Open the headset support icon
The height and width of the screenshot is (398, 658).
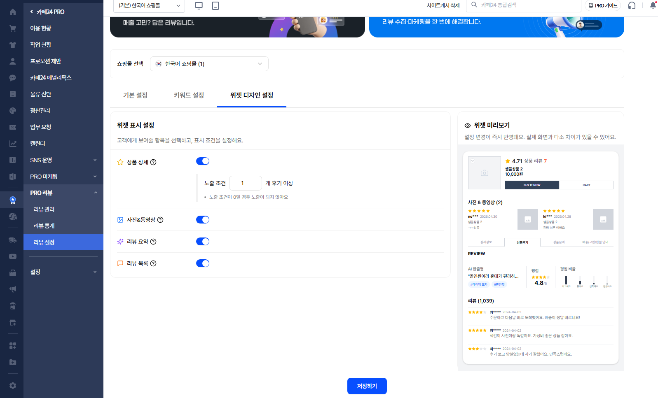tap(632, 5)
